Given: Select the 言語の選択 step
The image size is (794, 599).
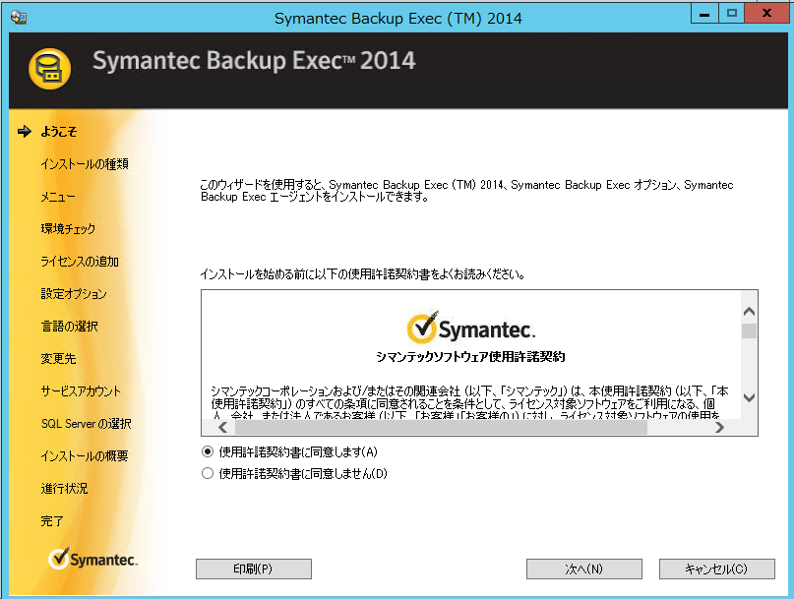Looking at the screenshot, I should 70,327.
